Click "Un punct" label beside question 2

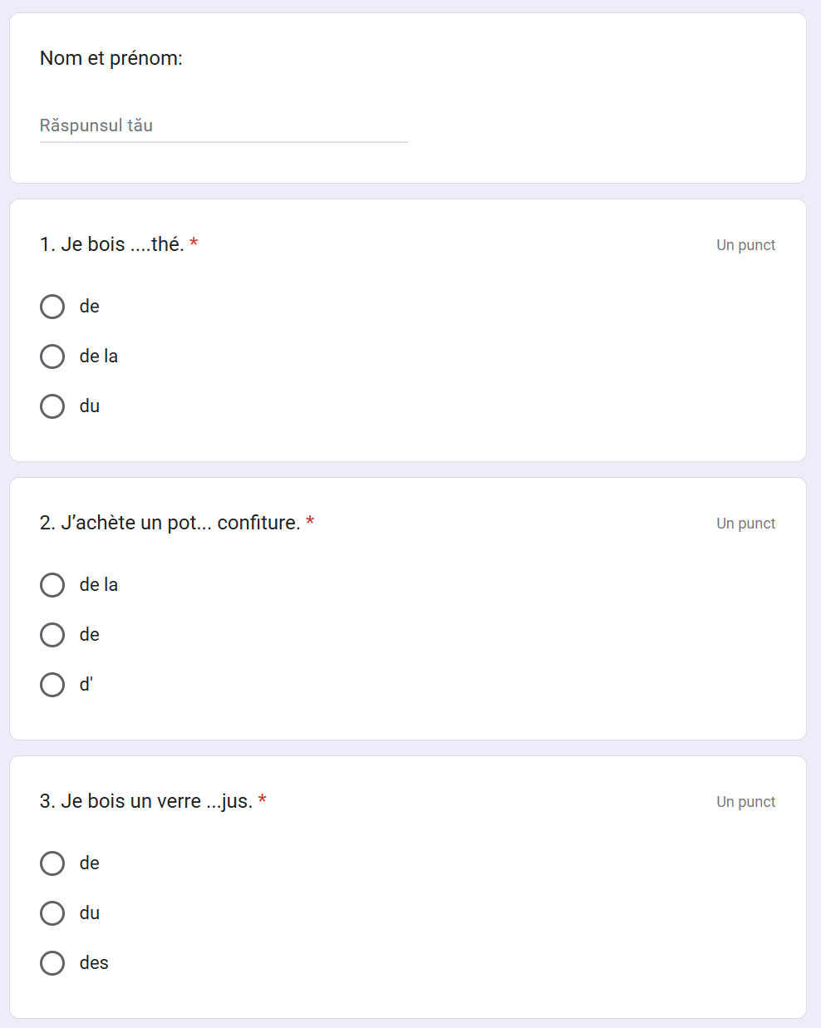pos(745,524)
